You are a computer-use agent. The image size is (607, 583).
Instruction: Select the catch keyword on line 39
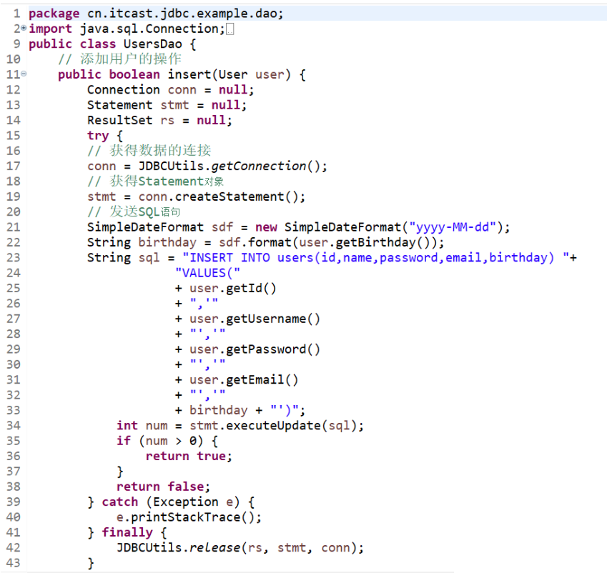(119, 502)
